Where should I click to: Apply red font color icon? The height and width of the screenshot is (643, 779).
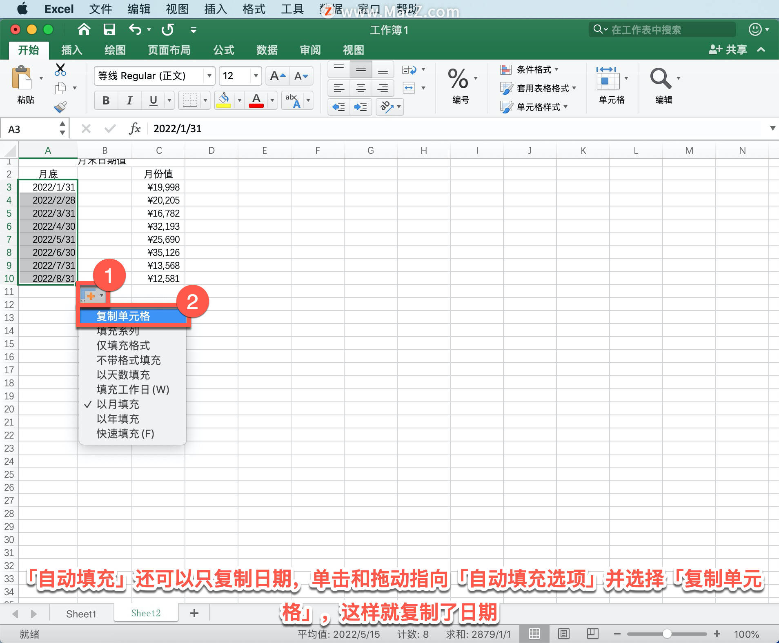[256, 100]
